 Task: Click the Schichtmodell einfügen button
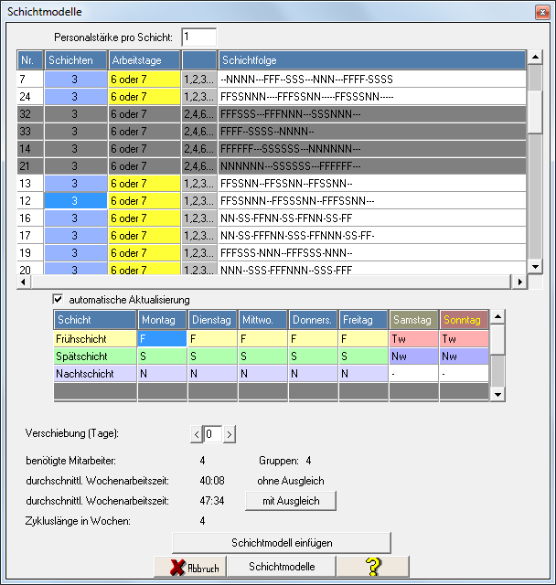281,543
